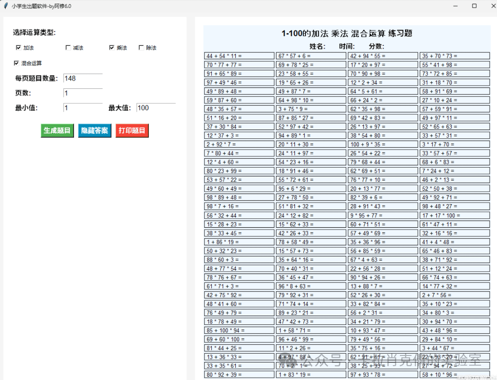Click the green 生成题目 button
497x380 pixels.
pyautogui.click(x=56, y=131)
